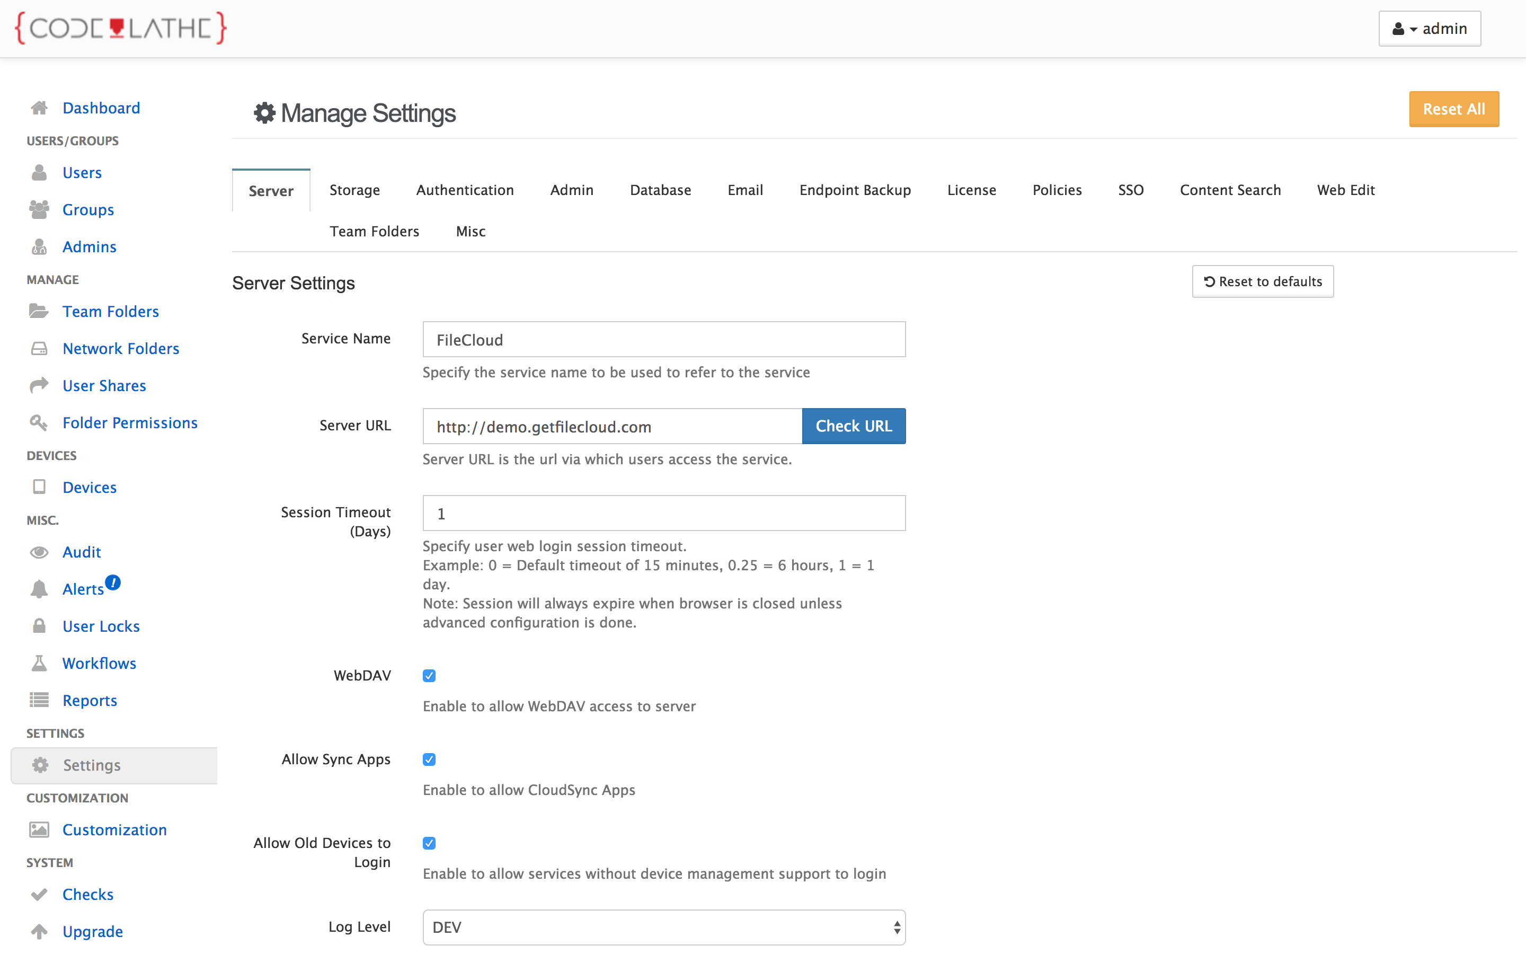Click the orange Reset All button
This screenshot has width=1526, height=954.
(1453, 109)
